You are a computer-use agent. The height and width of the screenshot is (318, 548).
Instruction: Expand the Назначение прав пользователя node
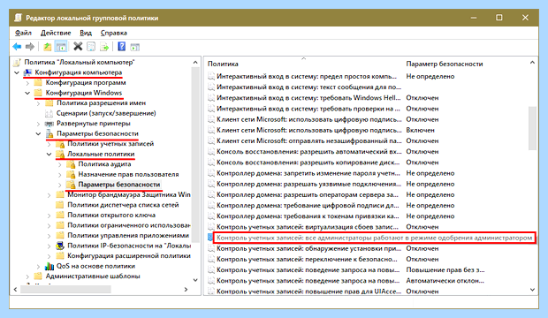pyautogui.click(x=60, y=174)
